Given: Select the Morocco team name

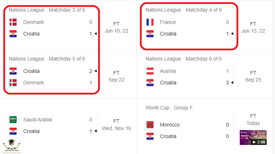Looking at the screenshot, I should (170, 125).
